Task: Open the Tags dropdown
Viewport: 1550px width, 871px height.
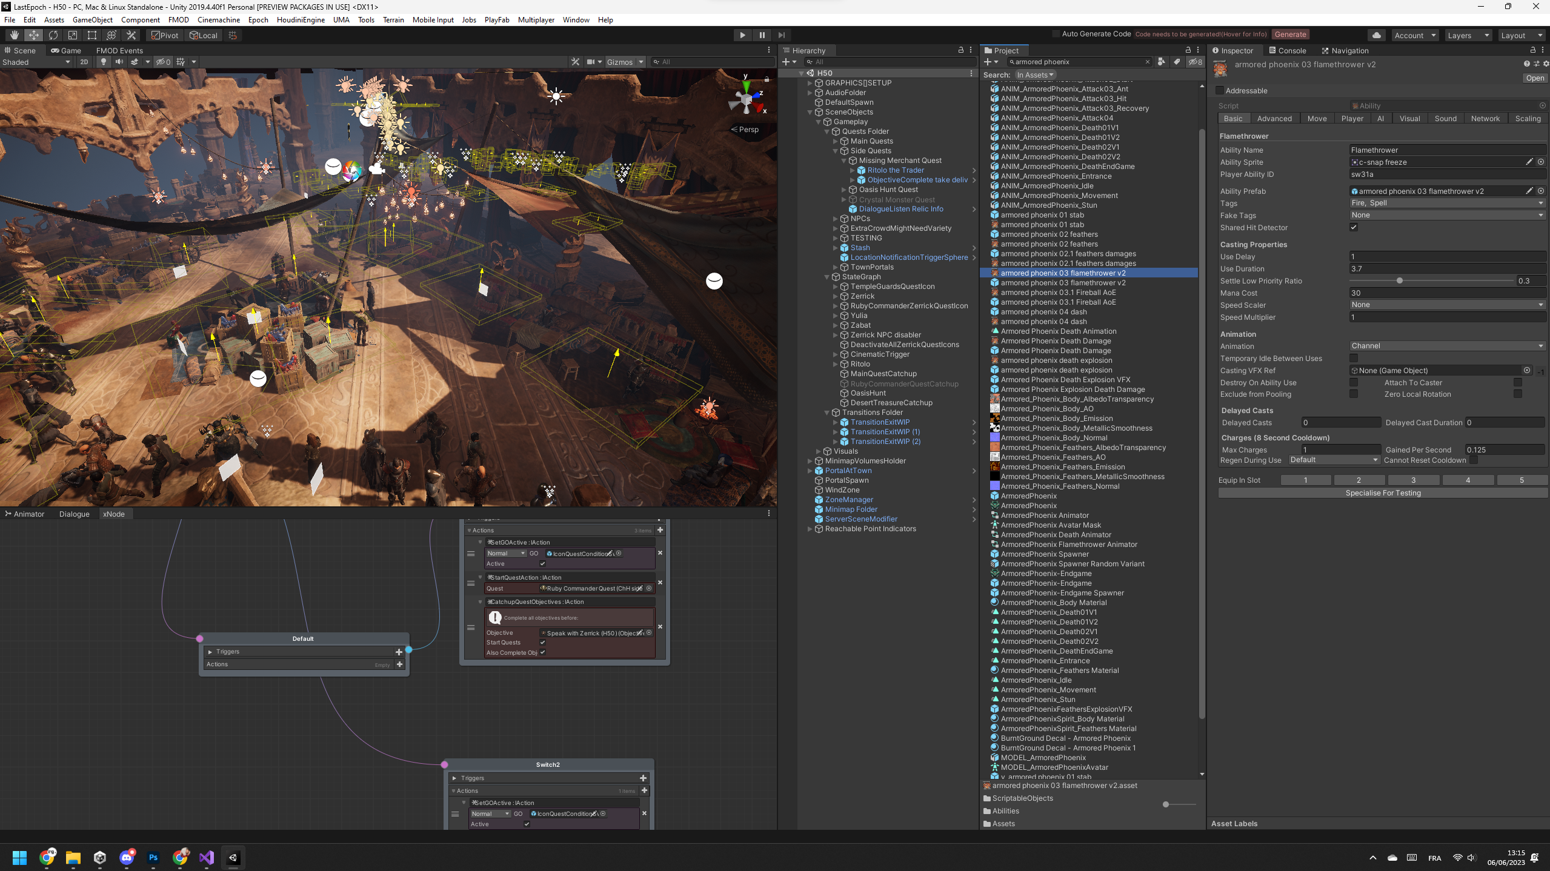Action: 1448,203
